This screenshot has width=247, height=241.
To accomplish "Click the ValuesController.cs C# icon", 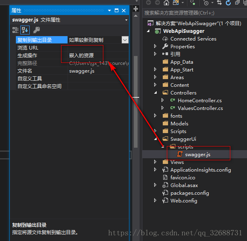I will tap(173, 108).
